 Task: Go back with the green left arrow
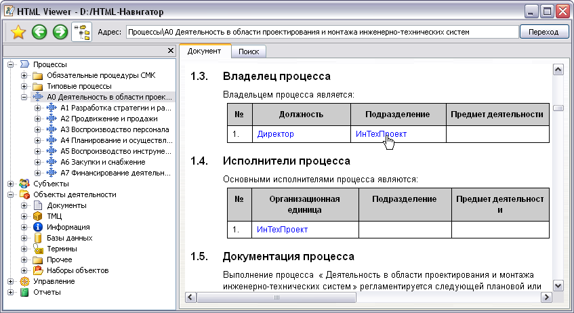pyautogui.click(x=39, y=33)
